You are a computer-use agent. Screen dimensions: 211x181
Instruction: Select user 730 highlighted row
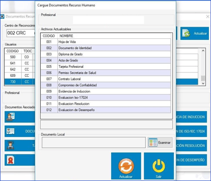[20, 82]
